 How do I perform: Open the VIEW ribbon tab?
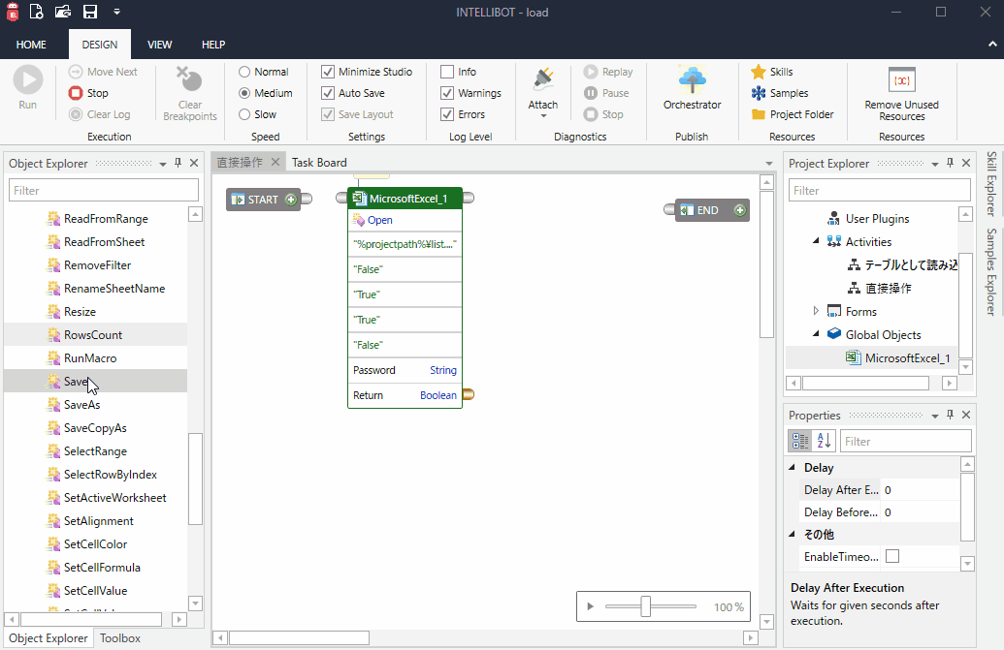[x=159, y=44]
